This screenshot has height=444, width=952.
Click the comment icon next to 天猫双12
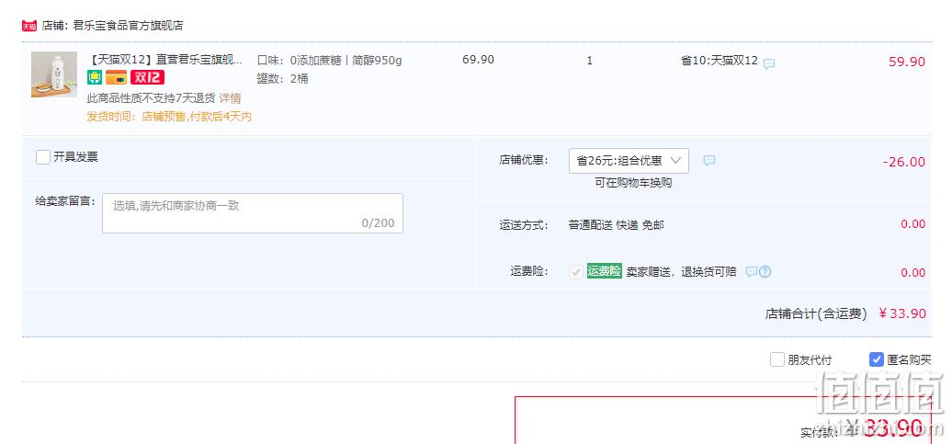[x=769, y=63]
